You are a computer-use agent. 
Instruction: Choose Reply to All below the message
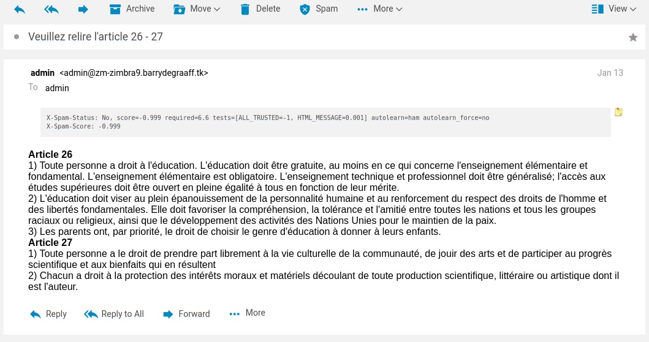point(114,314)
